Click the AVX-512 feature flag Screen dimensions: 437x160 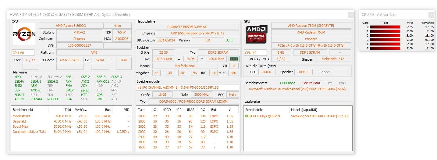[103, 81]
